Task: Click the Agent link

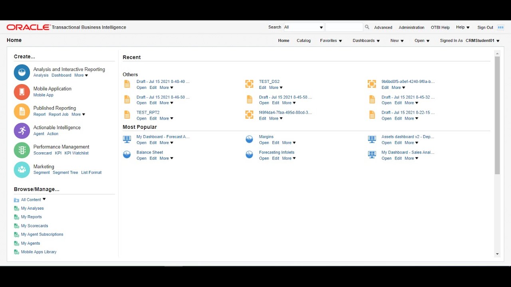Action: pos(39,134)
